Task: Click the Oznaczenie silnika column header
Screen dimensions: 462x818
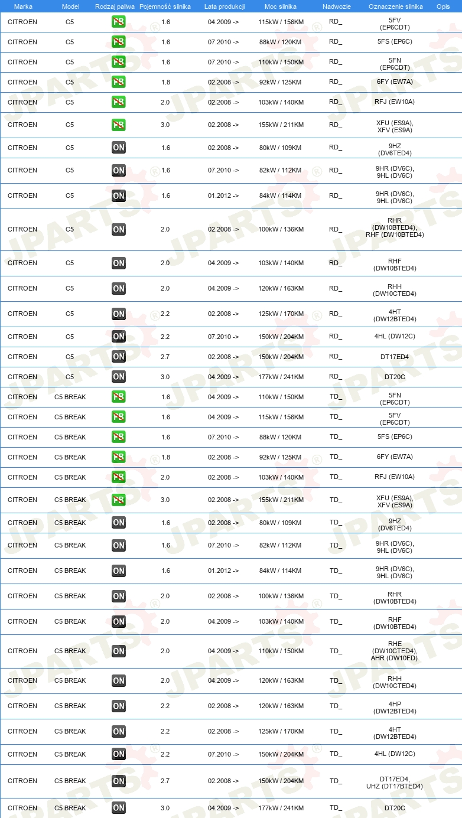Action: [x=396, y=6]
